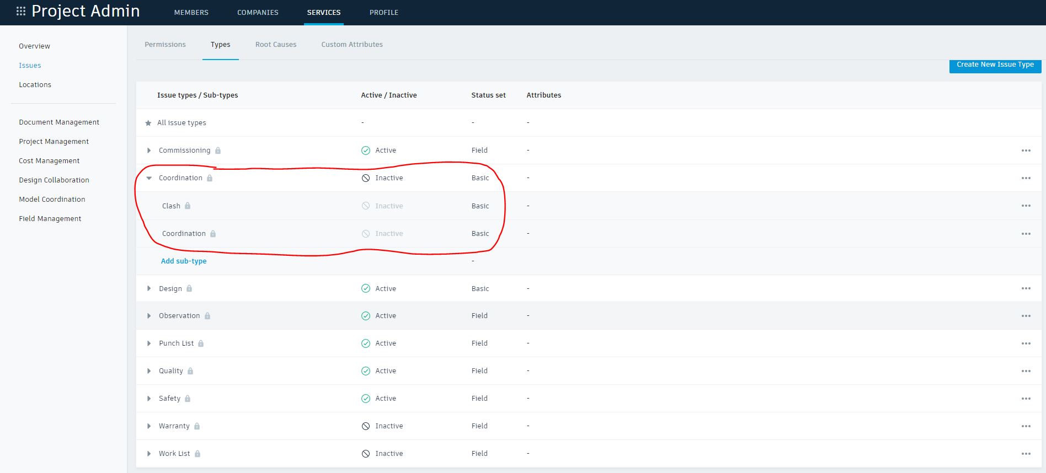Expand the Warranty issue type
1046x473 pixels.
[x=149, y=426]
